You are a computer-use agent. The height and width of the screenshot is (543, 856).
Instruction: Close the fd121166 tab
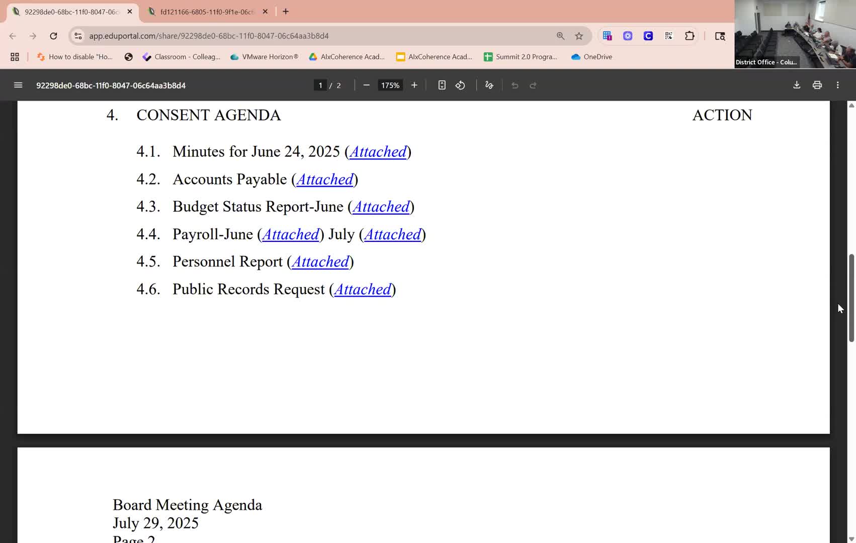click(265, 12)
